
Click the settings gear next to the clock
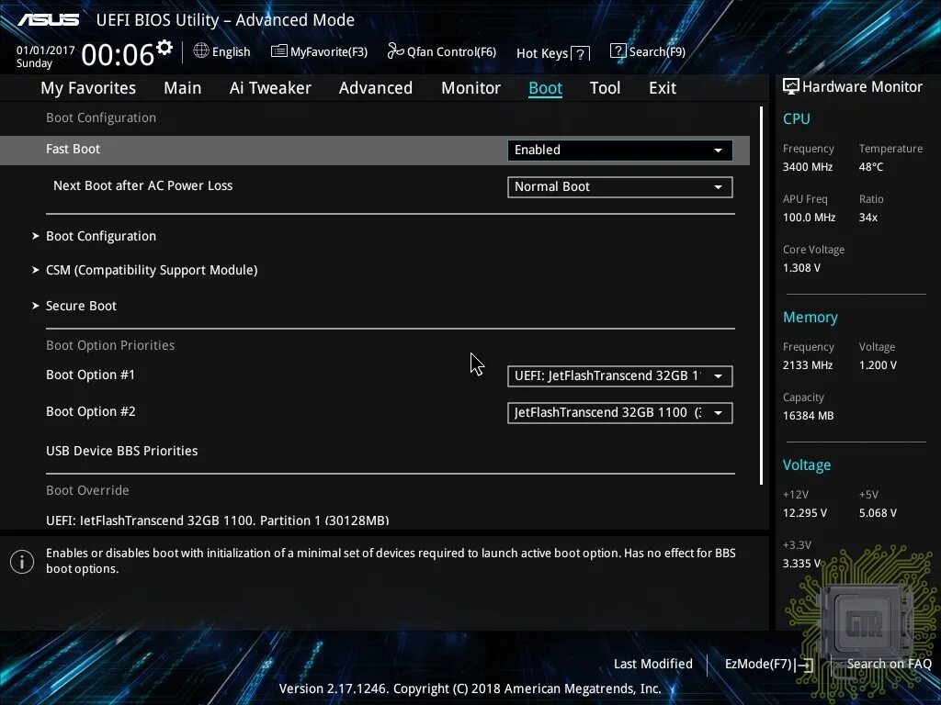pos(164,48)
